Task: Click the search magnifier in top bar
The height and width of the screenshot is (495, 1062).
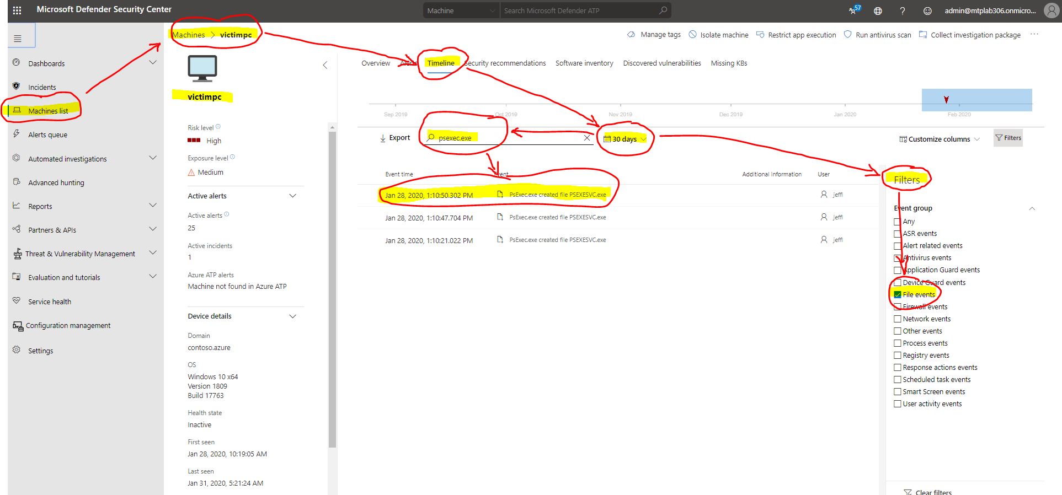Action: tap(663, 10)
